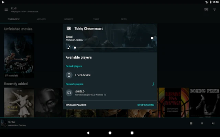Screen dimensions: 220x137
Task: Tap Stop Casting button
Action: [146, 105]
